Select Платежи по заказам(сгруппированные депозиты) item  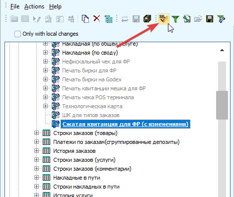(116, 142)
